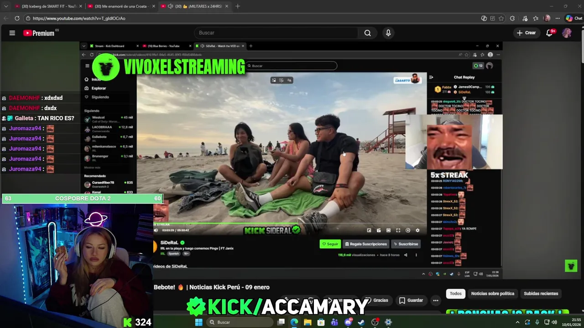Open File Explorer from the taskbar
Screen dimensions: 584x328
[x=308, y=322]
